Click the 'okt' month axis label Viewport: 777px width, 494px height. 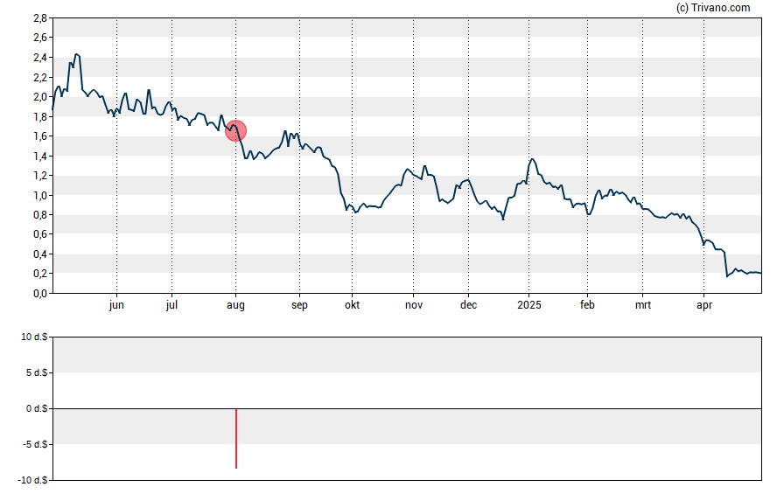point(353,305)
